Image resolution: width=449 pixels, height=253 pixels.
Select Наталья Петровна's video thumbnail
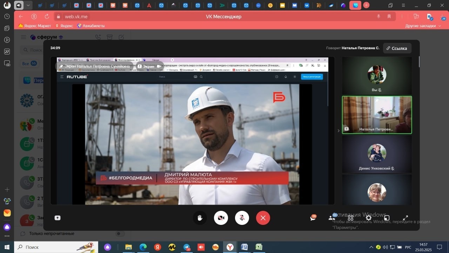[377, 115]
